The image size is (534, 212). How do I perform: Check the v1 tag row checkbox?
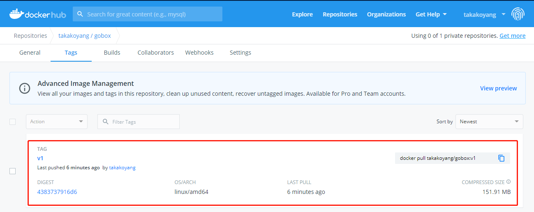(x=12, y=171)
